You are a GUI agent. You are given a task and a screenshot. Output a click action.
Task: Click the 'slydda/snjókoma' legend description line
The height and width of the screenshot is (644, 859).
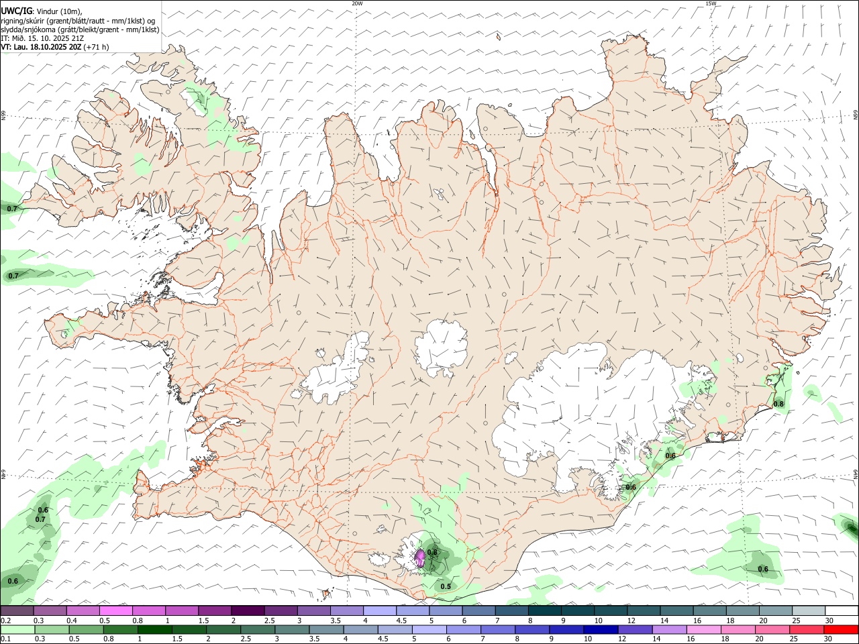pos(80,30)
